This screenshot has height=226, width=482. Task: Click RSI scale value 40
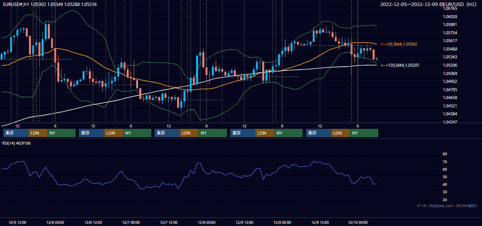pos(445,184)
